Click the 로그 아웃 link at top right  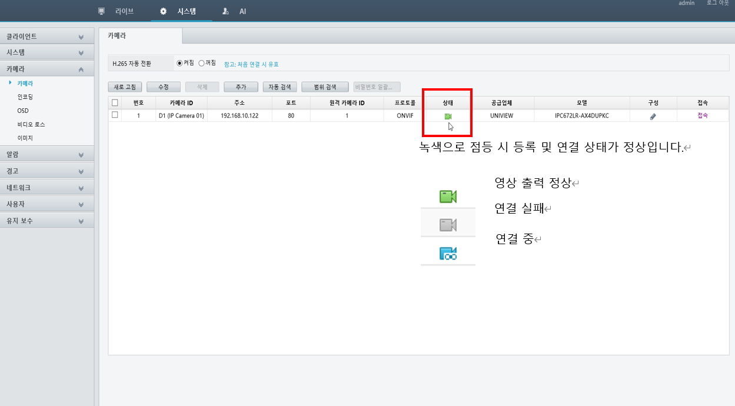[717, 4]
